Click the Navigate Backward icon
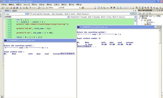This screenshot has width=163, height=98. pyautogui.click(x=39, y=8)
